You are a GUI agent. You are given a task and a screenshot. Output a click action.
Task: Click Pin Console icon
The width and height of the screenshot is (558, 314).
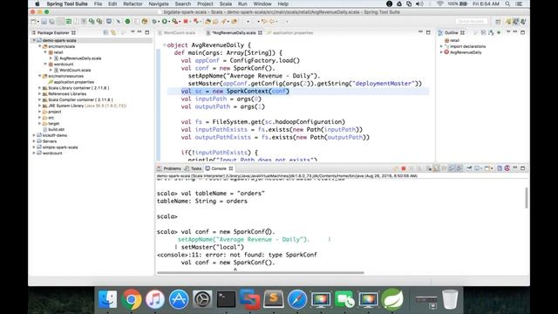[469, 168]
